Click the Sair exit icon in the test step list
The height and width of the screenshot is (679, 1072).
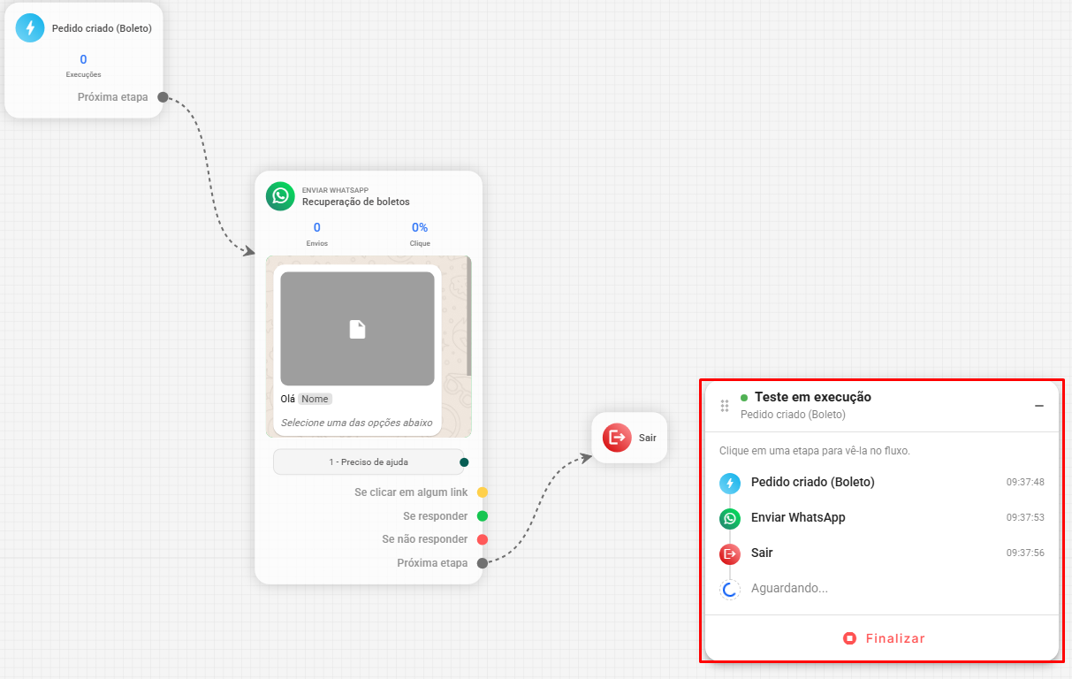coord(730,553)
